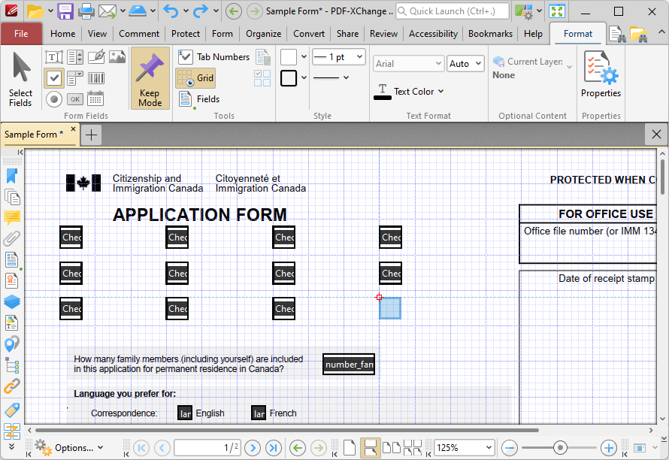Click the fill color swatch

(289, 57)
